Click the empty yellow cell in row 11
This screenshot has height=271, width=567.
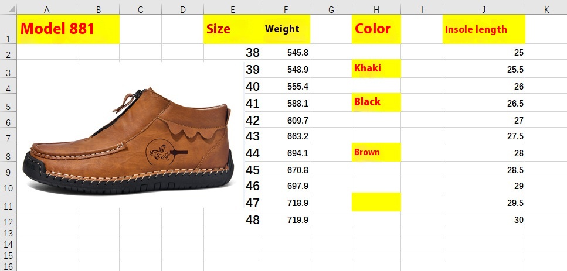coord(376,202)
